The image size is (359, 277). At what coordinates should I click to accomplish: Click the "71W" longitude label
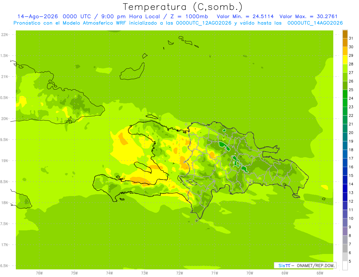pyautogui.click(x=215, y=273)
